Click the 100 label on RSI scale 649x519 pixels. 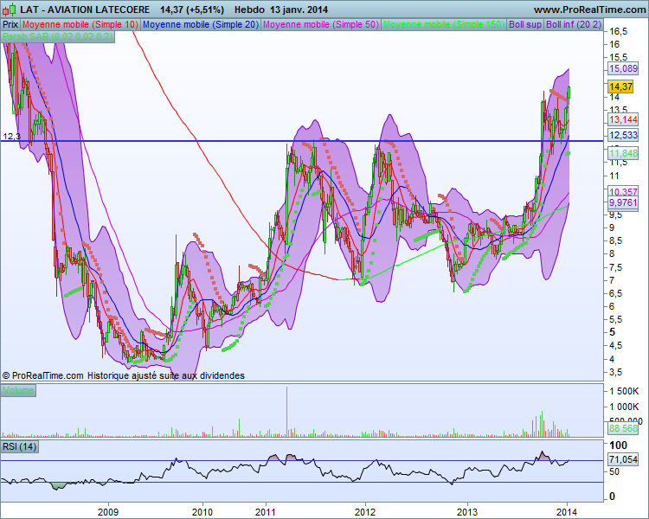click(619, 445)
